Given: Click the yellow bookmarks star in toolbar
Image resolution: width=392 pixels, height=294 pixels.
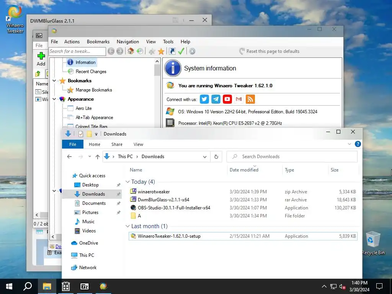Looking at the screenshot, I should [x=161, y=52].
